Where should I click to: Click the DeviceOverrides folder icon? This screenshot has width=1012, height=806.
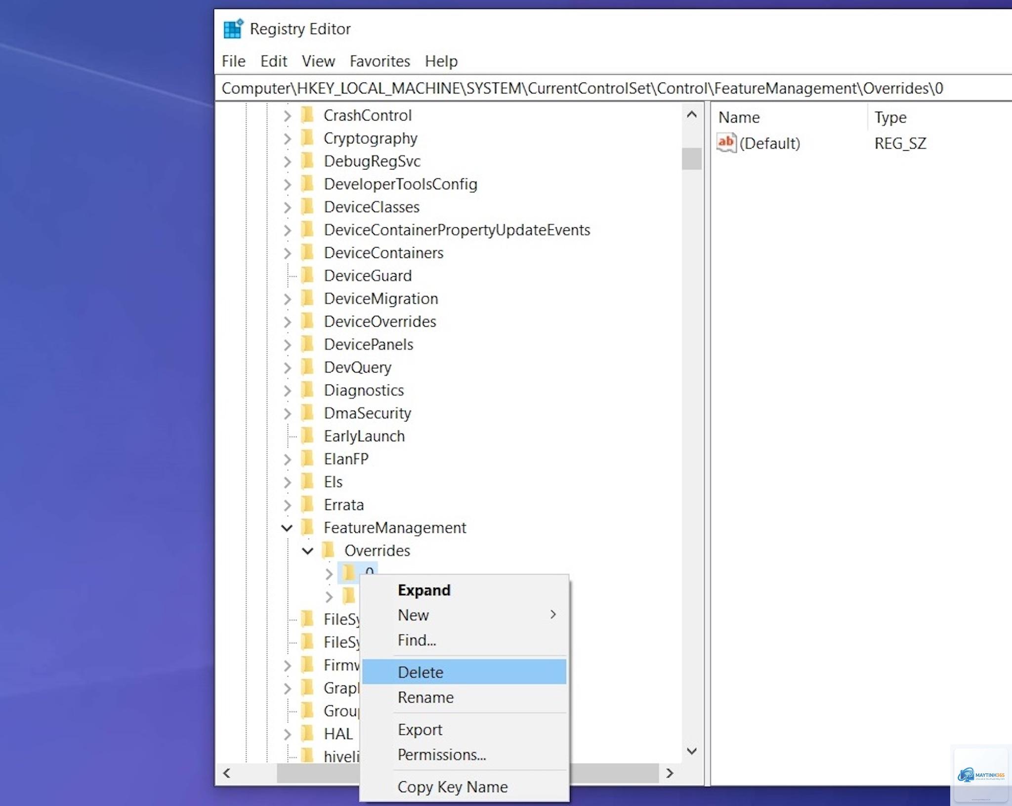[x=307, y=321]
